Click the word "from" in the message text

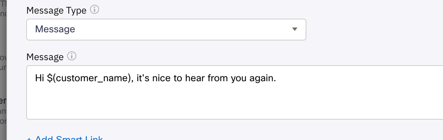point(221,78)
